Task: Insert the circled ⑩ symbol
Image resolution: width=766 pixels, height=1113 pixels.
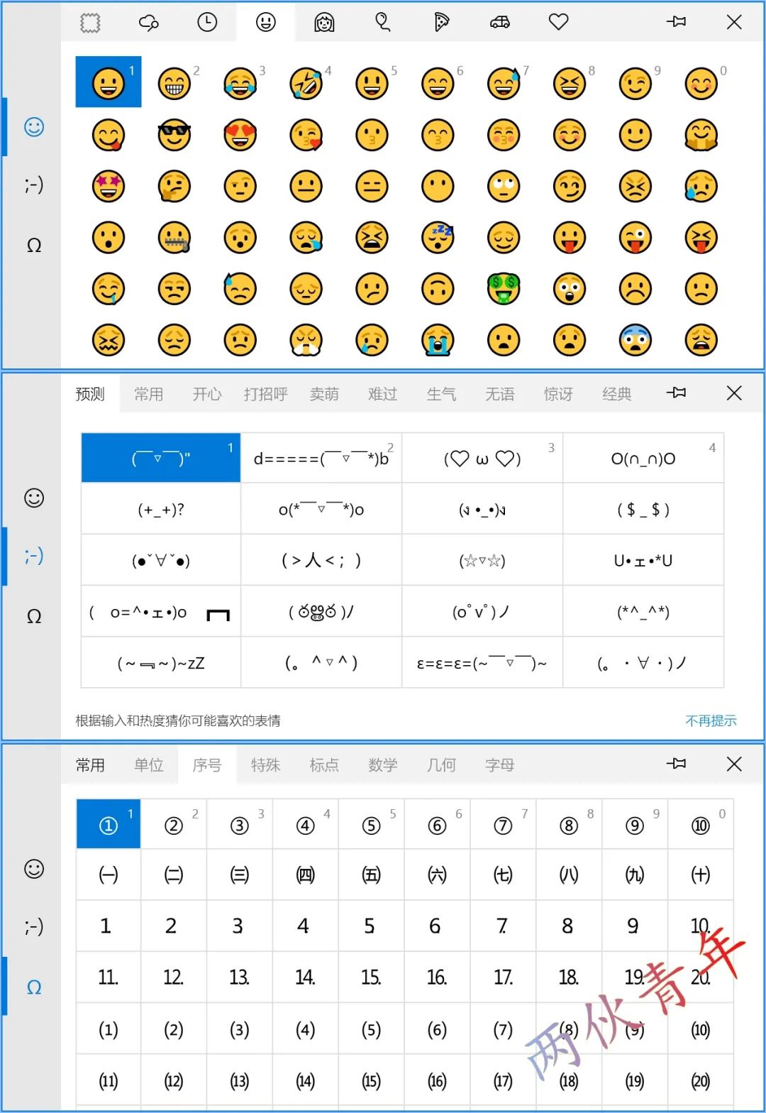Action: pyautogui.click(x=701, y=825)
